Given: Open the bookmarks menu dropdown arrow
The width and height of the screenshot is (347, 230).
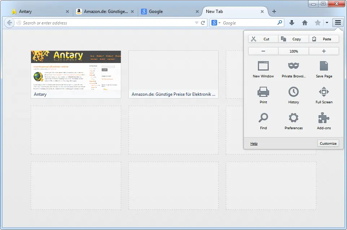Looking at the screenshot, I should click(x=327, y=23).
